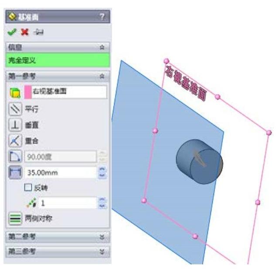This screenshot has height=270, width=279.
Task: Confirm the plane with the green checkmark
Action: coord(12,32)
